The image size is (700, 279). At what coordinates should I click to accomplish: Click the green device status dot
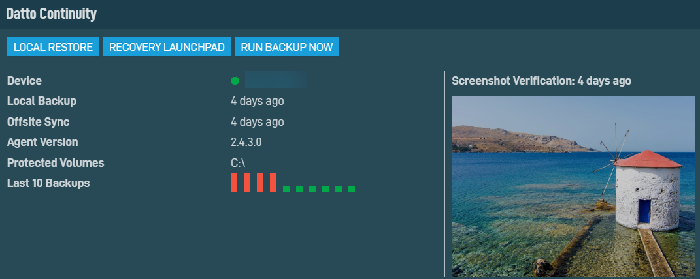coord(235,81)
